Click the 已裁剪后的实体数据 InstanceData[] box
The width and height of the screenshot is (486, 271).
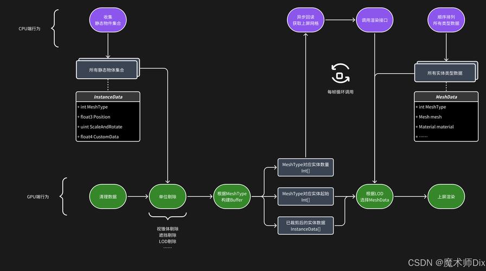pos(305,225)
